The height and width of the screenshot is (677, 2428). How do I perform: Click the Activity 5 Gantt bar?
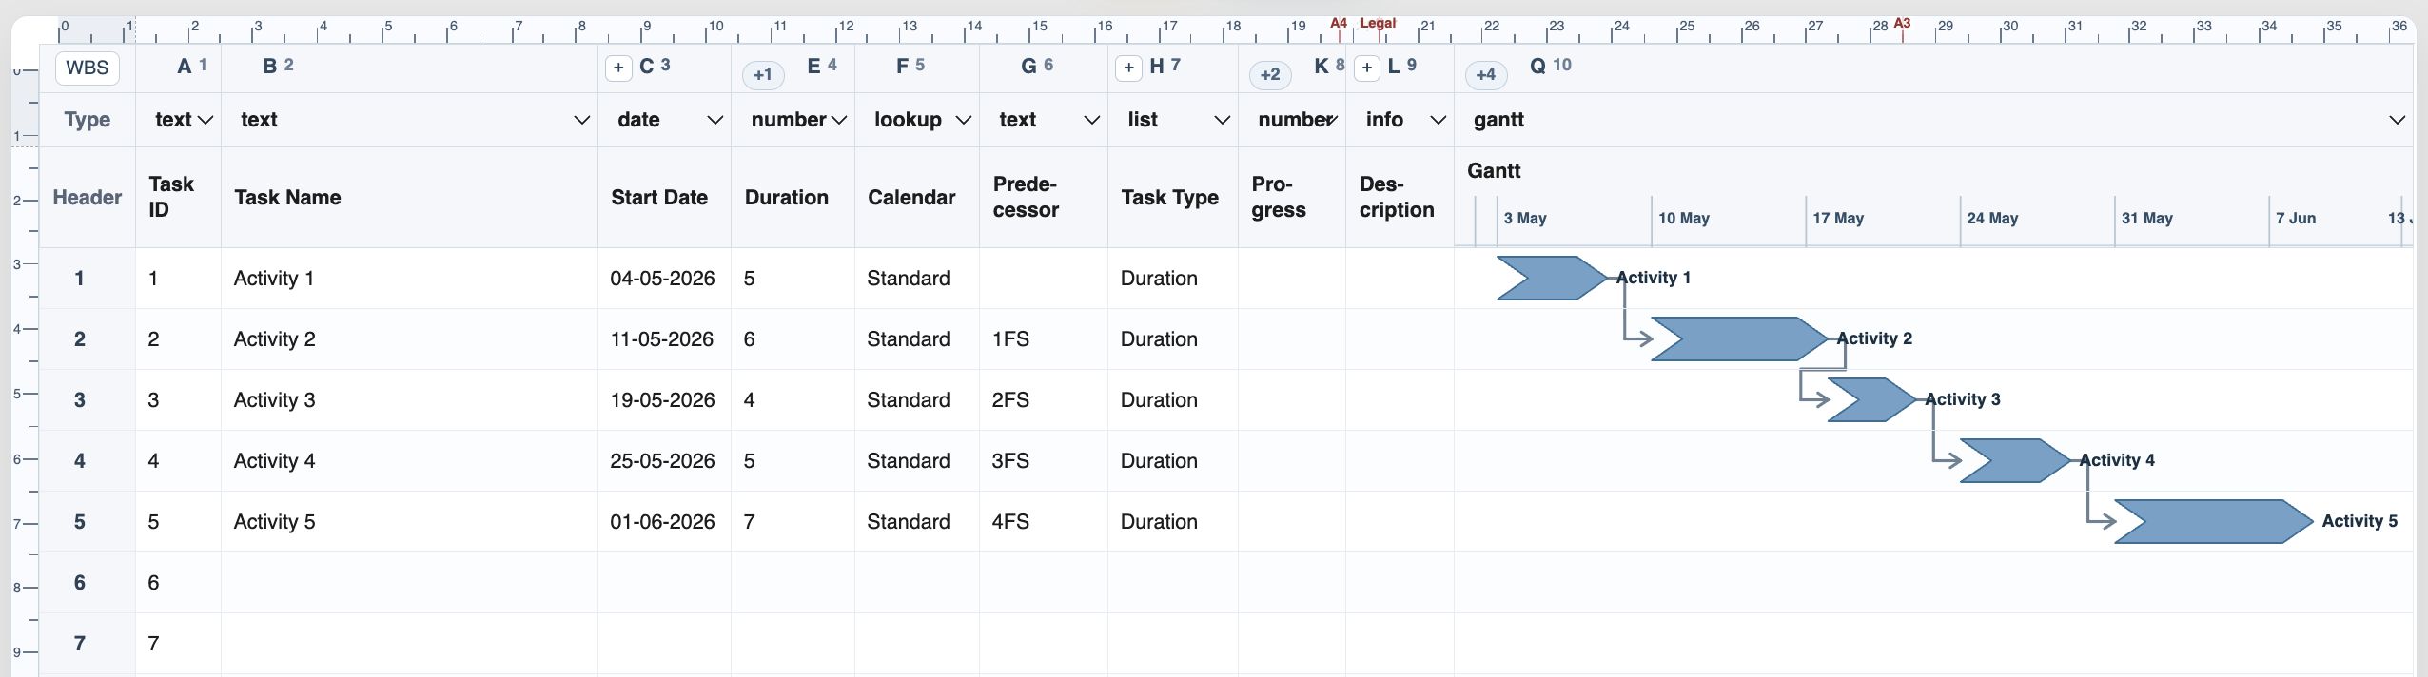pos(2214,521)
